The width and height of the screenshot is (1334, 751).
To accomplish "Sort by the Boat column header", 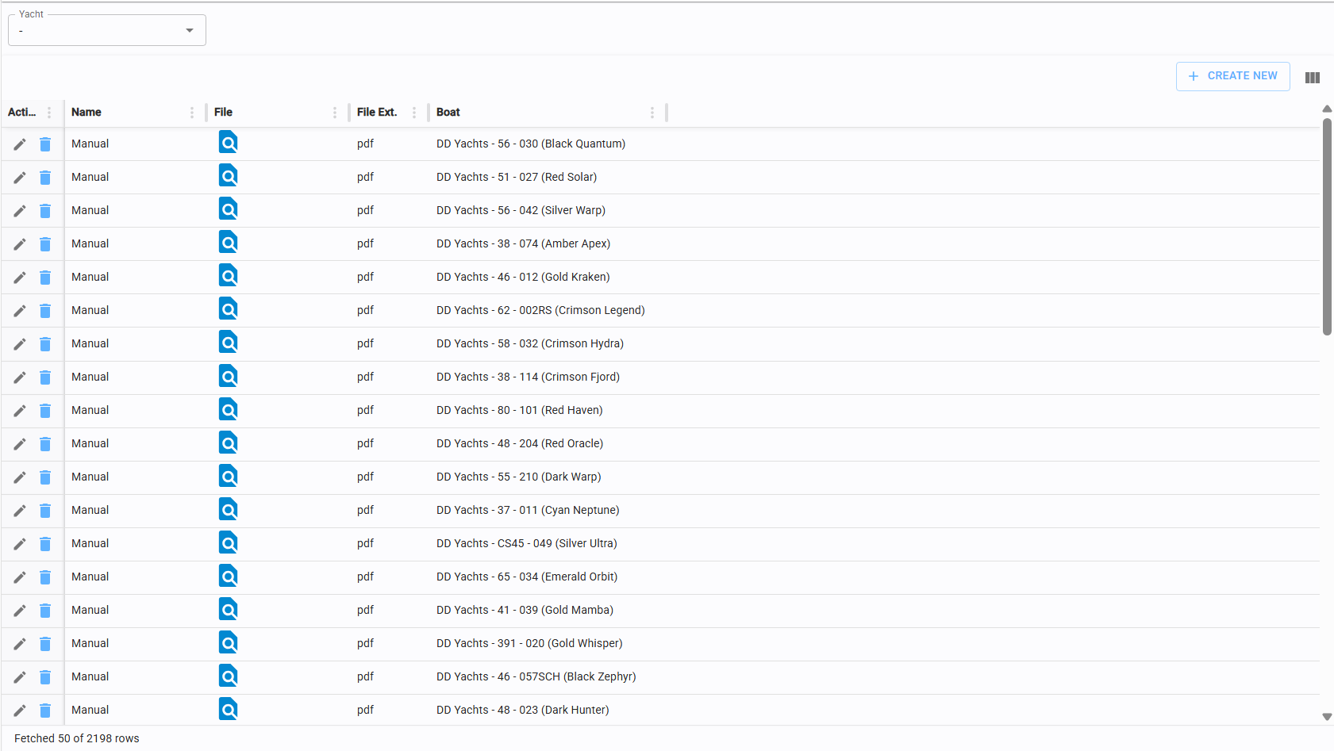I will [448, 113].
